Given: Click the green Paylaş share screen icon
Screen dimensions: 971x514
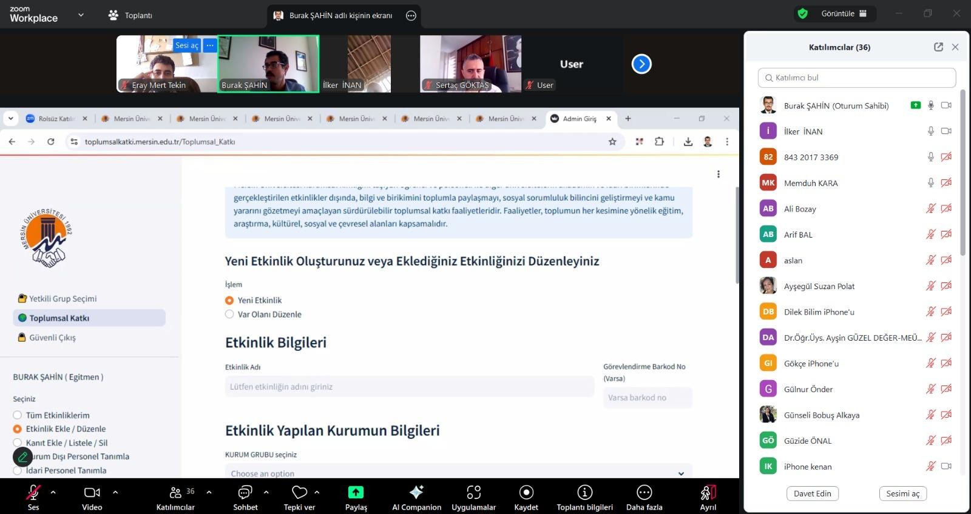Looking at the screenshot, I should point(356,492).
